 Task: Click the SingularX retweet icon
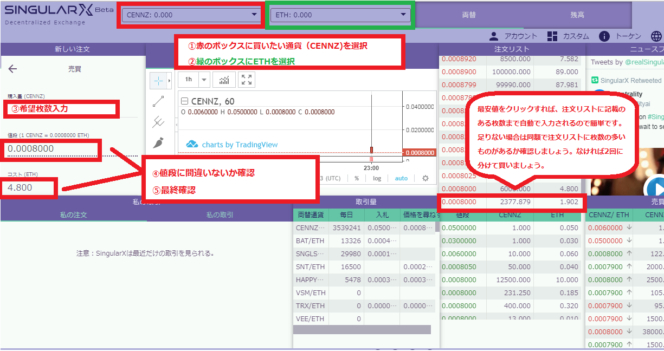(x=594, y=80)
